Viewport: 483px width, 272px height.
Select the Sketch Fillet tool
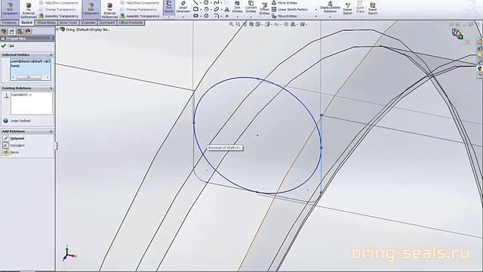[x=217, y=16]
